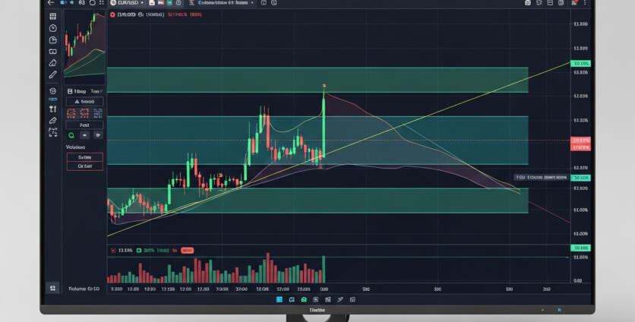Click the green search circle in side panel

click(x=71, y=135)
